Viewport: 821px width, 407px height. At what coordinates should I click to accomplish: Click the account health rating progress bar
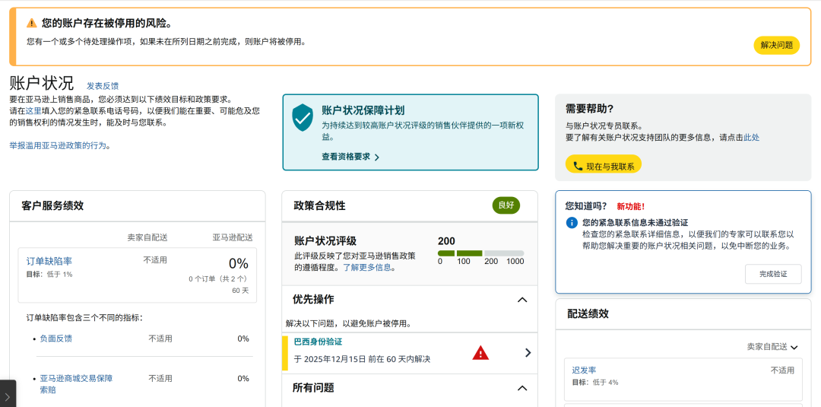(x=480, y=253)
